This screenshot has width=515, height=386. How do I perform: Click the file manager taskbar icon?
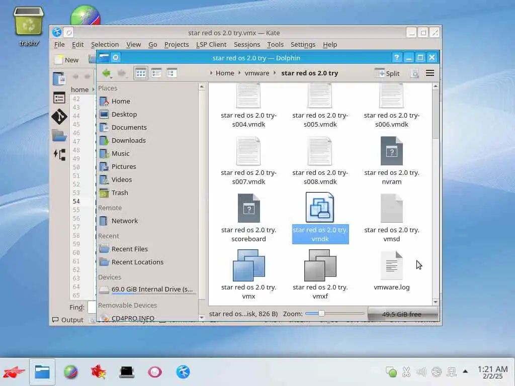pyautogui.click(x=42, y=372)
